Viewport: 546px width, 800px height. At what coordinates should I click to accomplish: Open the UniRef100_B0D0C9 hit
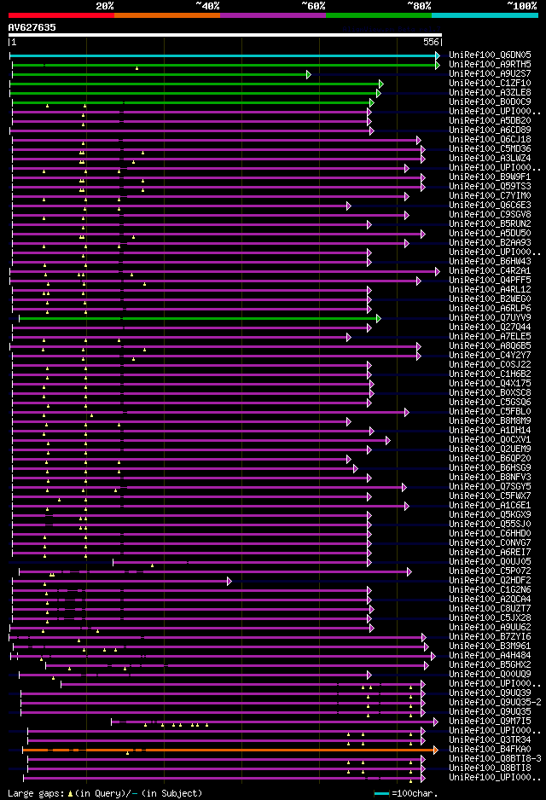[x=490, y=101]
